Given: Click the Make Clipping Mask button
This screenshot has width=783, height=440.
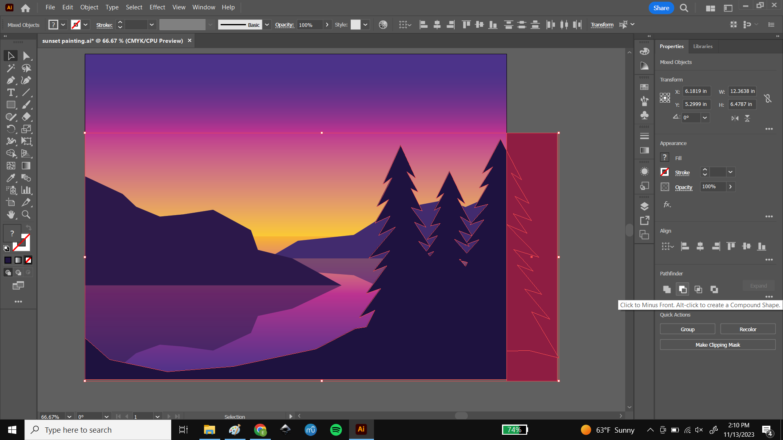Looking at the screenshot, I should tap(717, 344).
